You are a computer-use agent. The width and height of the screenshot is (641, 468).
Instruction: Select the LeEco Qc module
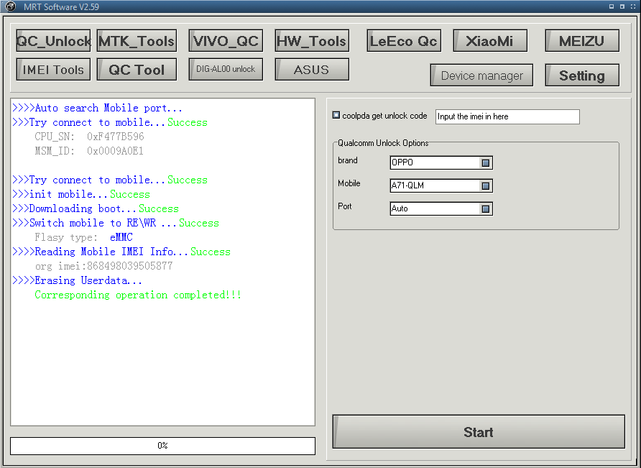[x=404, y=40]
